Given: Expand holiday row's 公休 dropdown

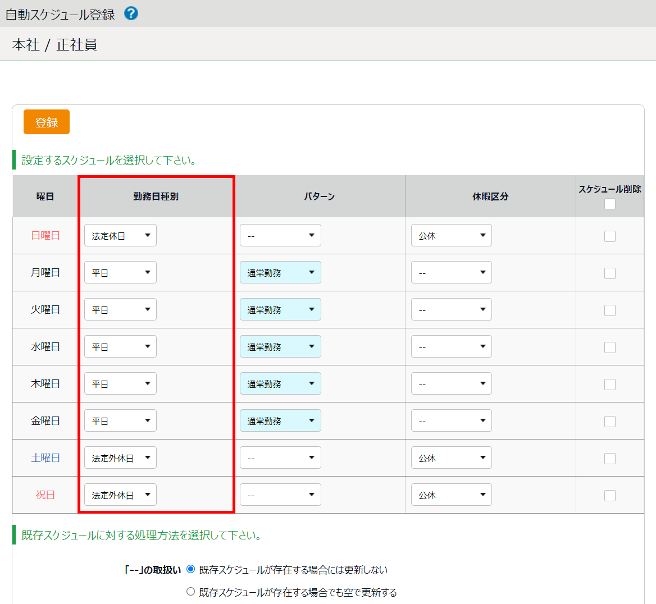Looking at the screenshot, I should click(x=451, y=495).
